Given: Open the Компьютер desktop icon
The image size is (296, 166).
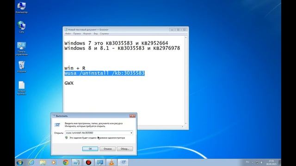Looking at the screenshot, I should [x=22, y=7].
